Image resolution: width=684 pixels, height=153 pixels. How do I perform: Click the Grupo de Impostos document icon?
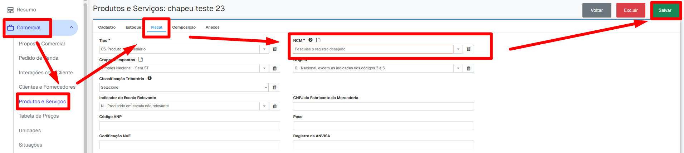[x=141, y=59]
